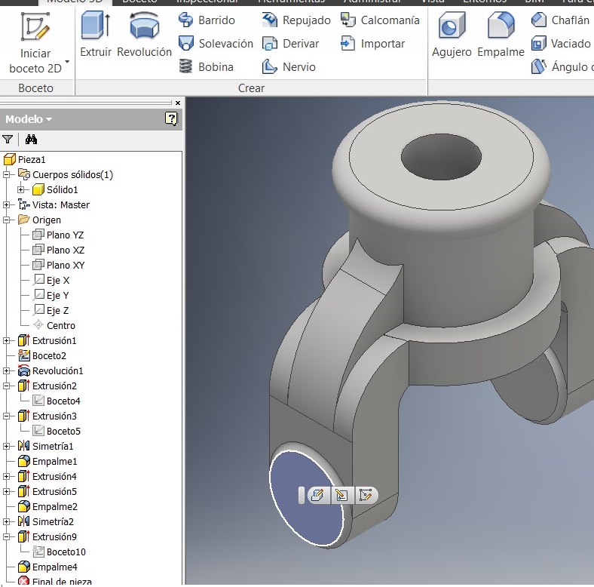594x587 pixels.
Task: Select the Vaciado shell tool
Action: click(561, 44)
